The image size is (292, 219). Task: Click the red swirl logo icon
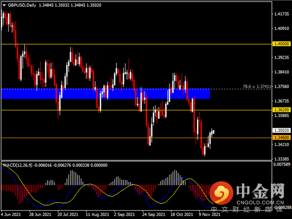tap(221, 192)
